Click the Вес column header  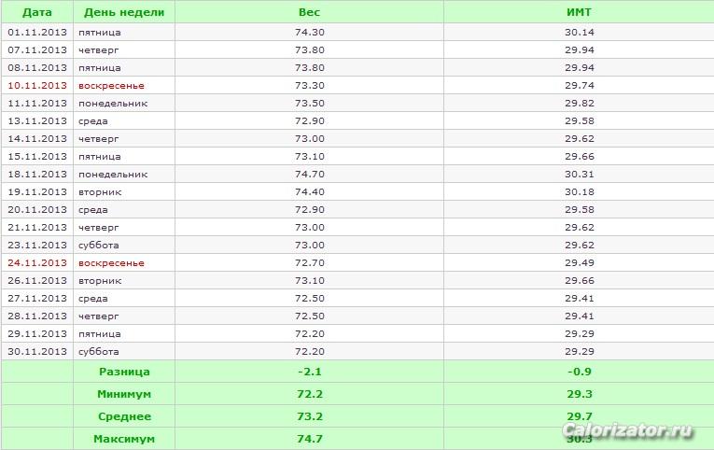click(x=309, y=12)
